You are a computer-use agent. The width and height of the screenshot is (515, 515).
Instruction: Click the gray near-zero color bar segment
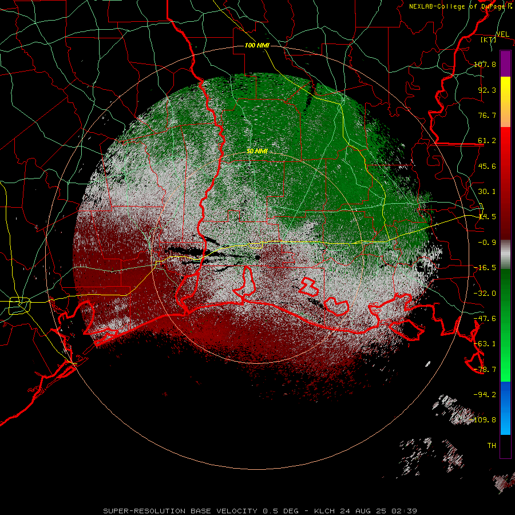coord(505,255)
